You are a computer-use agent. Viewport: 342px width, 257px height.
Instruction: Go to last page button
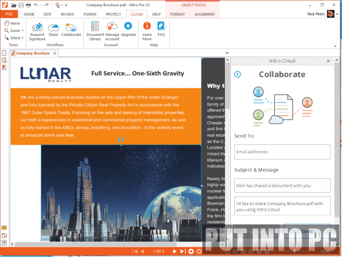point(183,251)
